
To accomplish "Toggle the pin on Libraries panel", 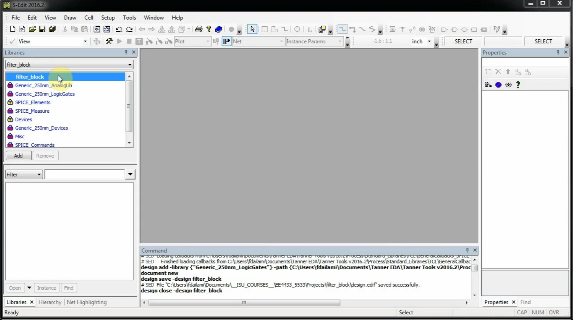I will [126, 52].
